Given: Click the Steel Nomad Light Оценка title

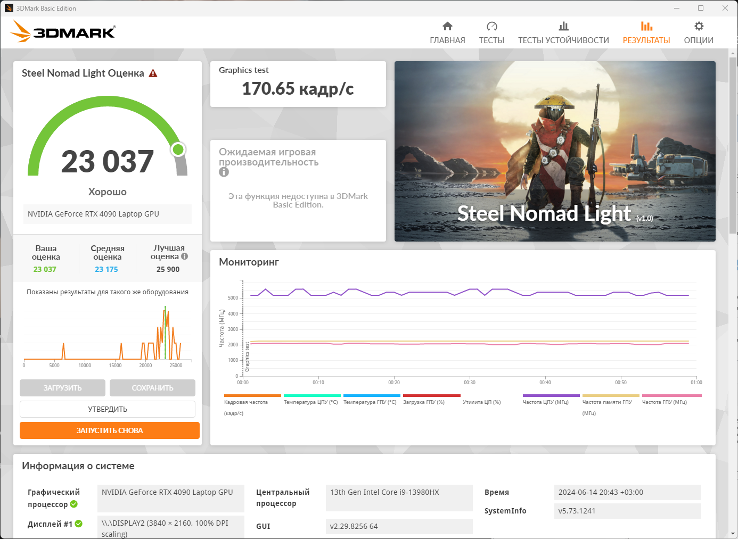Looking at the screenshot, I should click(x=83, y=73).
